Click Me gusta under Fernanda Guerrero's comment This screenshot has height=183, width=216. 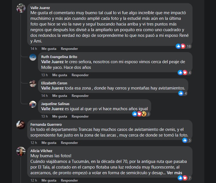tap(49, 142)
